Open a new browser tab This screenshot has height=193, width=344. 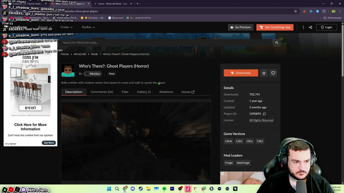[137, 4]
